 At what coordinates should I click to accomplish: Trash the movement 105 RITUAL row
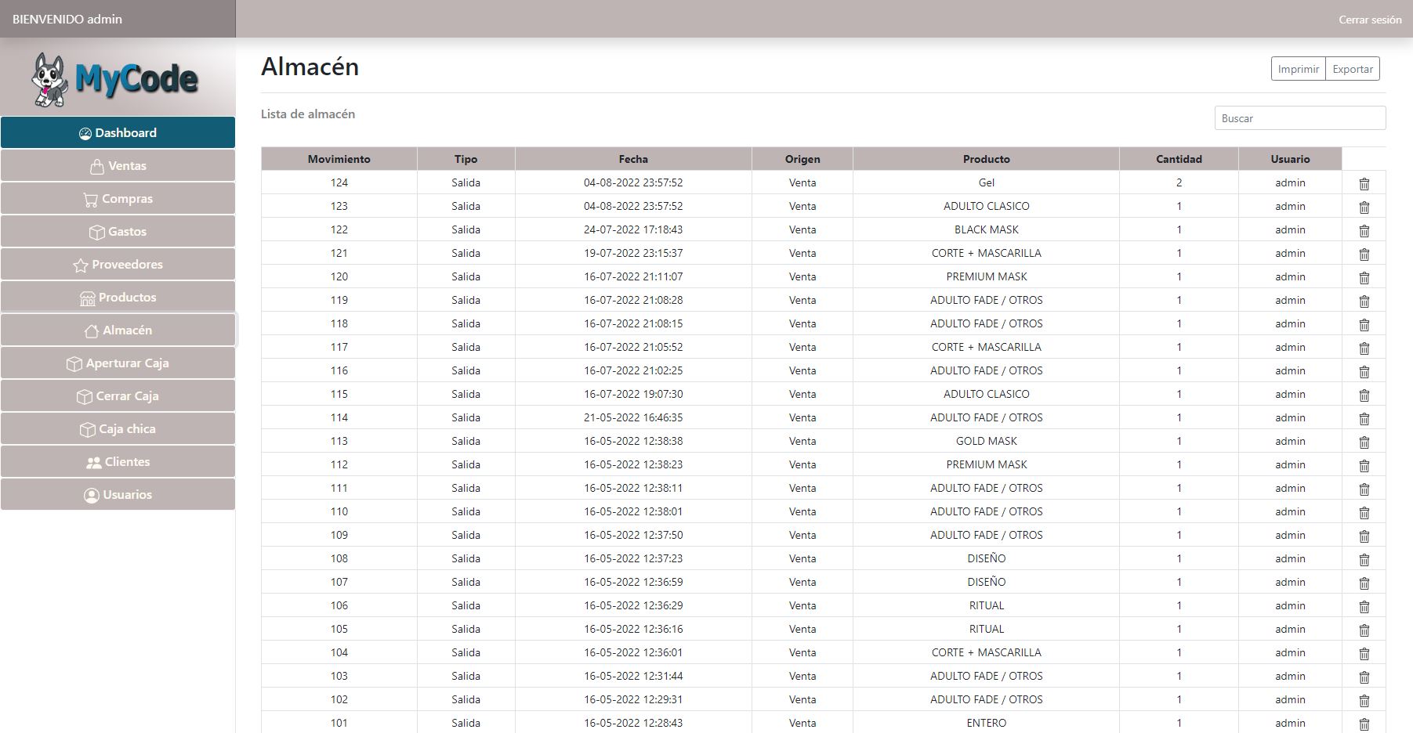(x=1364, y=630)
